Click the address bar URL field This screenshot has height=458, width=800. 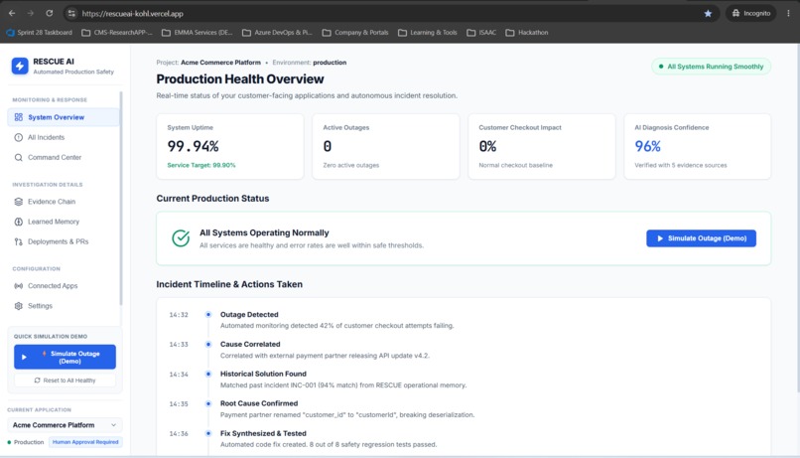pos(388,13)
